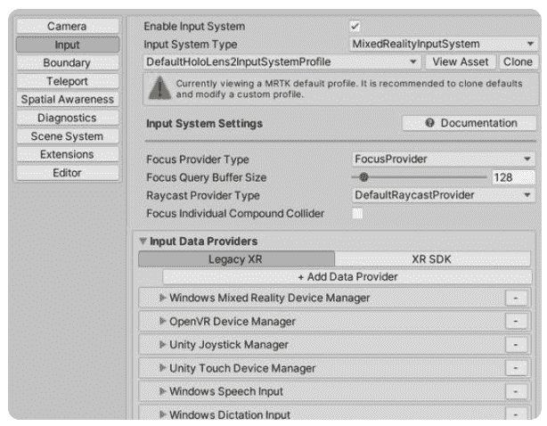Click the Clone profile button
547x426 pixels.
(x=518, y=61)
